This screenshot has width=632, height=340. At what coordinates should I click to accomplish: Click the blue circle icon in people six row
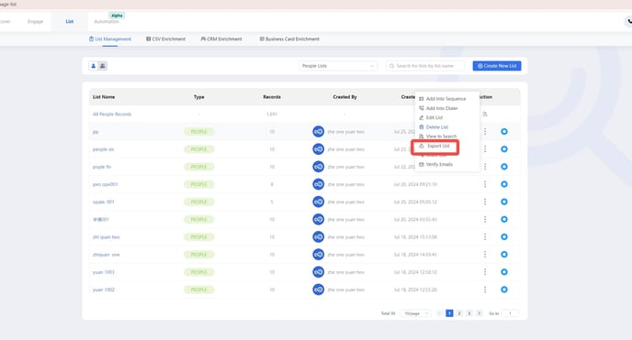pyautogui.click(x=503, y=149)
